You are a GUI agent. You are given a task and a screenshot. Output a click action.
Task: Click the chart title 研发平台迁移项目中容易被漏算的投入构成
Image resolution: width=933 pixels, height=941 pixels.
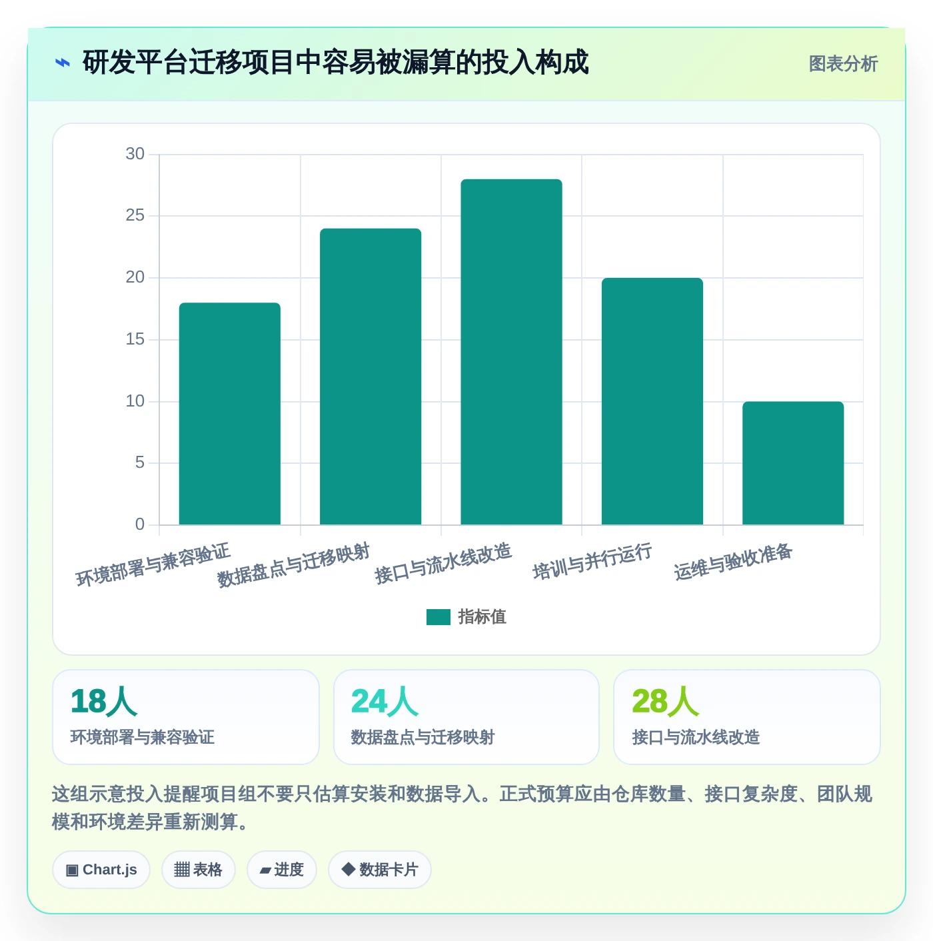tap(335, 63)
